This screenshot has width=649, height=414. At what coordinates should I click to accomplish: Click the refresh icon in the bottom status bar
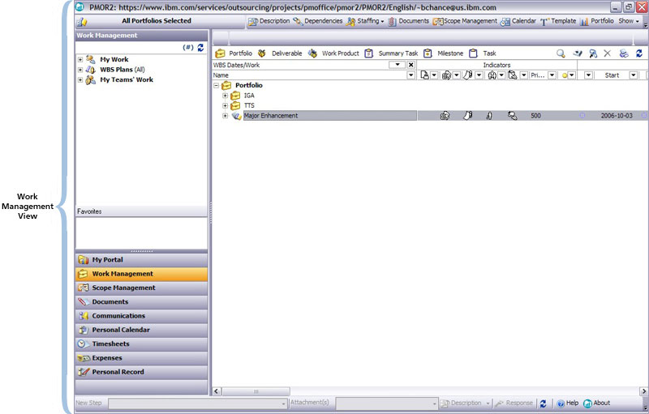tap(543, 403)
